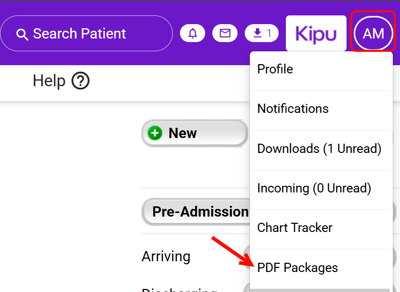Click the green plus icon on New
Viewport: 400px width, 292px height.
(155, 133)
